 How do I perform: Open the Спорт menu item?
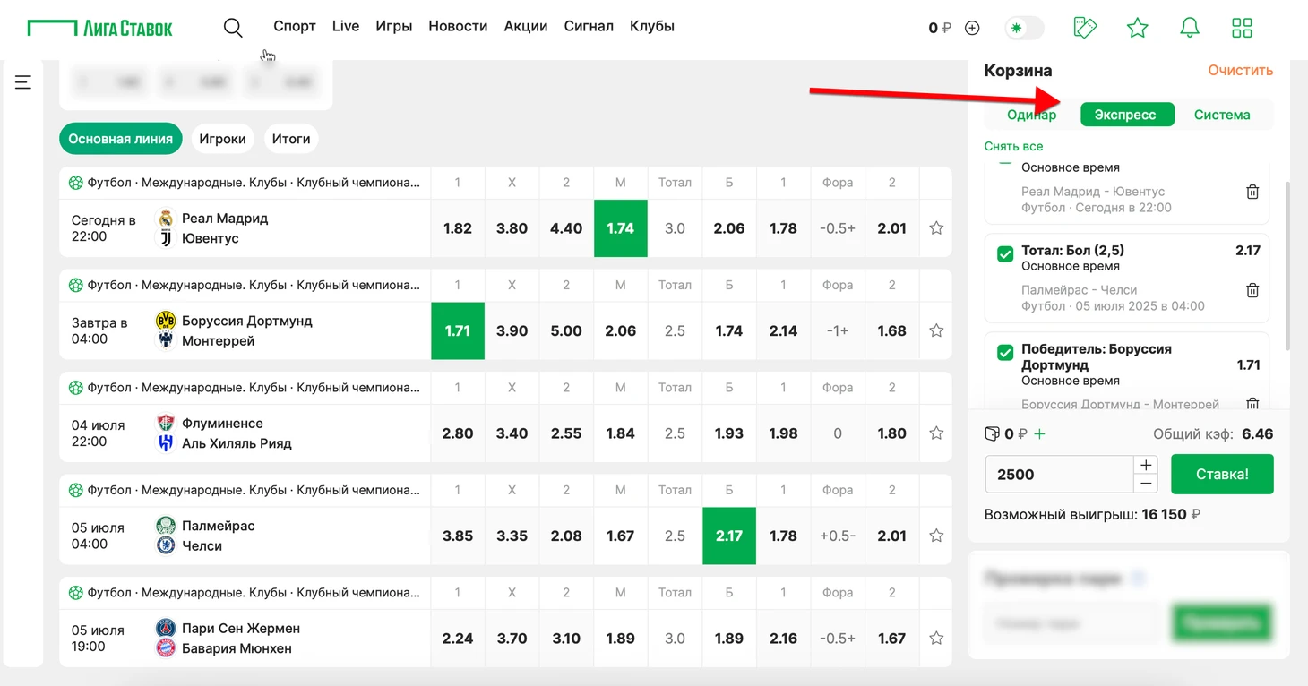point(295,26)
